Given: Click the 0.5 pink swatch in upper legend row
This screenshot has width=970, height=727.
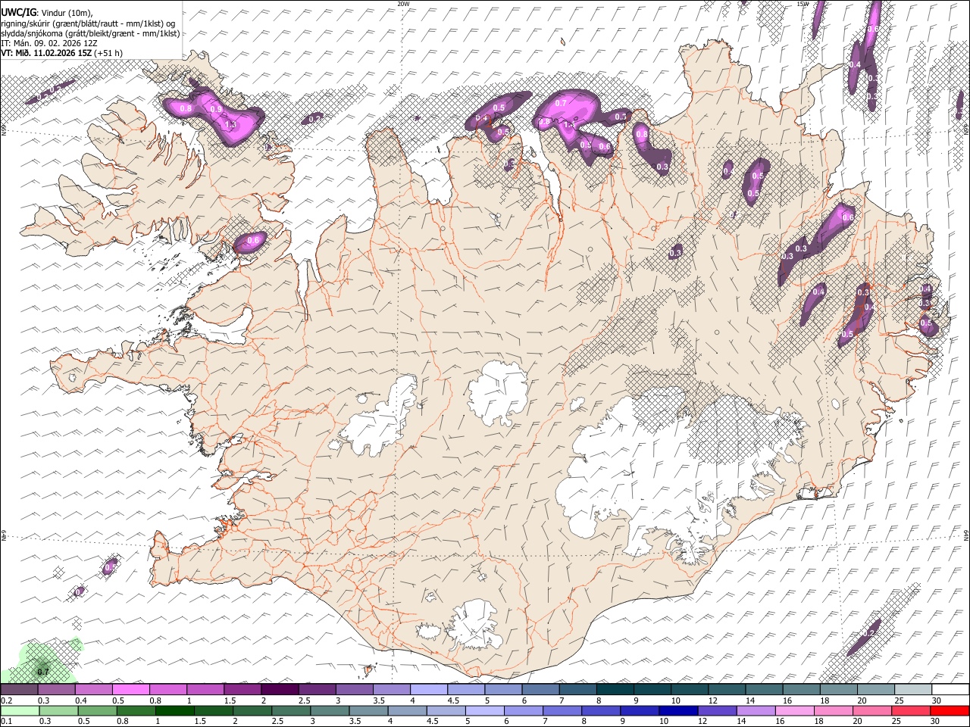Looking at the screenshot, I should (130, 689).
